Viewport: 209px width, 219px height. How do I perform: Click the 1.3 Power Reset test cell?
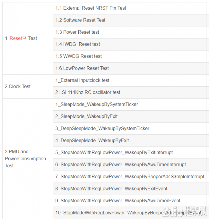click(x=130, y=32)
